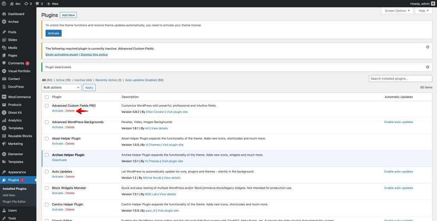The height and width of the screenshot is (221, 437).
Task: Check the Advanced WordPress Backgrounds checkbox
Action: (x=47, y=122)
